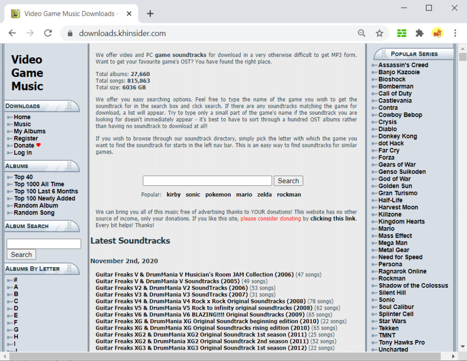Click the address bar URL

click(x=122, y=33)
